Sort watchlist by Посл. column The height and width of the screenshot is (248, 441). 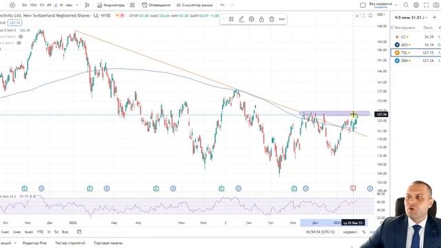pyautogui.click(x=428, y=28)
